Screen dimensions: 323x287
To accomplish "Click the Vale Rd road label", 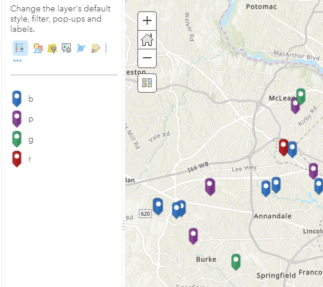I will [x=159, y=137].
